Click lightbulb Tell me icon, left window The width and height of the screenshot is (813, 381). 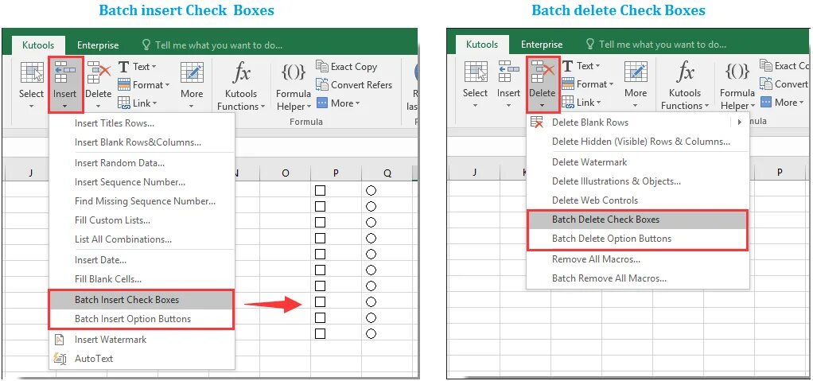[146, 45]
